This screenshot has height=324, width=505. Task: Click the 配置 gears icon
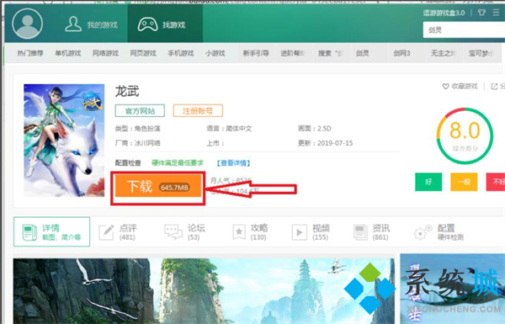click(x=423, y=232)
